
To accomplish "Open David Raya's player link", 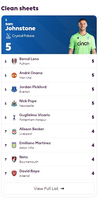I will [29, 171].
